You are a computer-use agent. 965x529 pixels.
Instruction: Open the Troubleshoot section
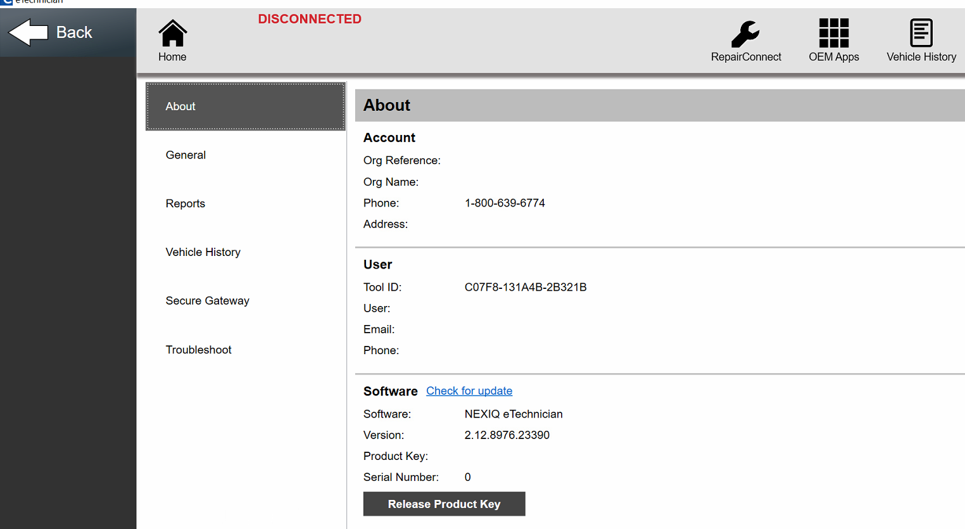click(x=246, y=350)
